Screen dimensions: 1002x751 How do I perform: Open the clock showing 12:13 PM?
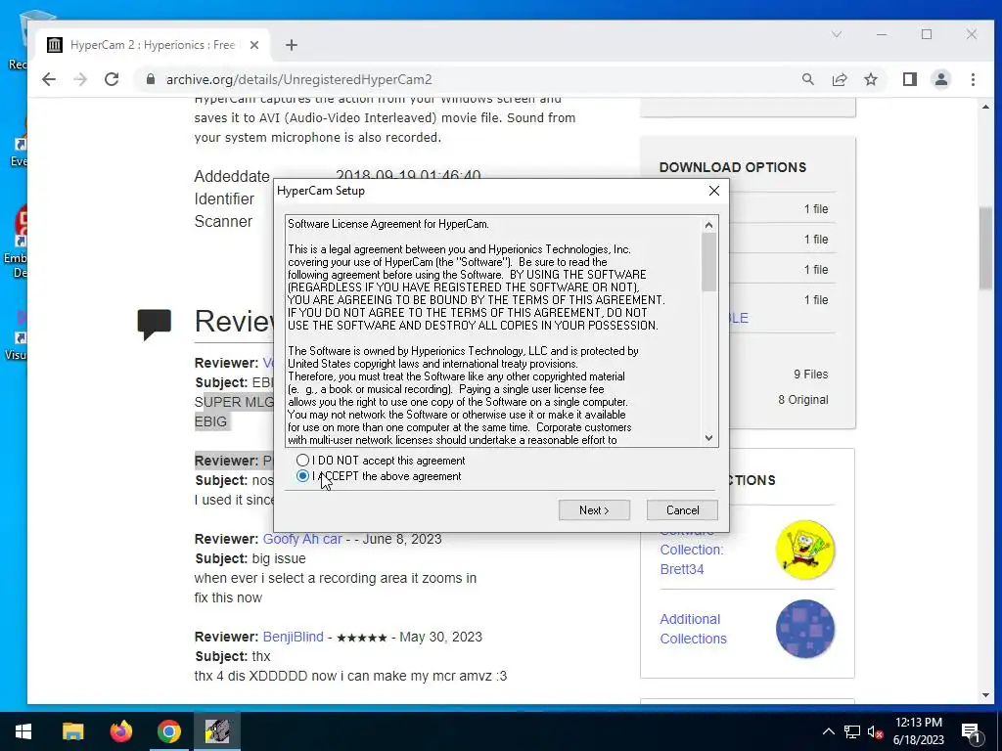pos(918,731)
